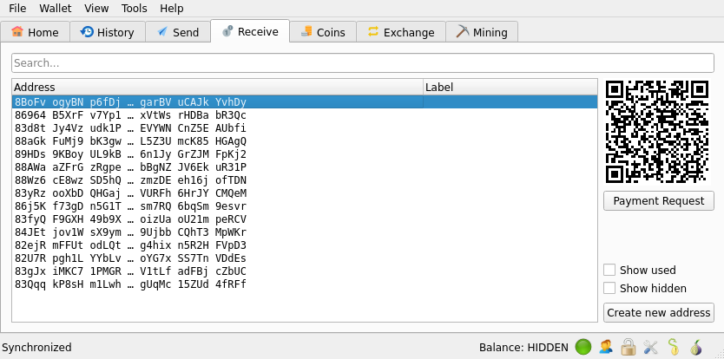This screenshot has height=359, width=724.
Task: Click the Tor onion icon
Action: click(695, 347)
